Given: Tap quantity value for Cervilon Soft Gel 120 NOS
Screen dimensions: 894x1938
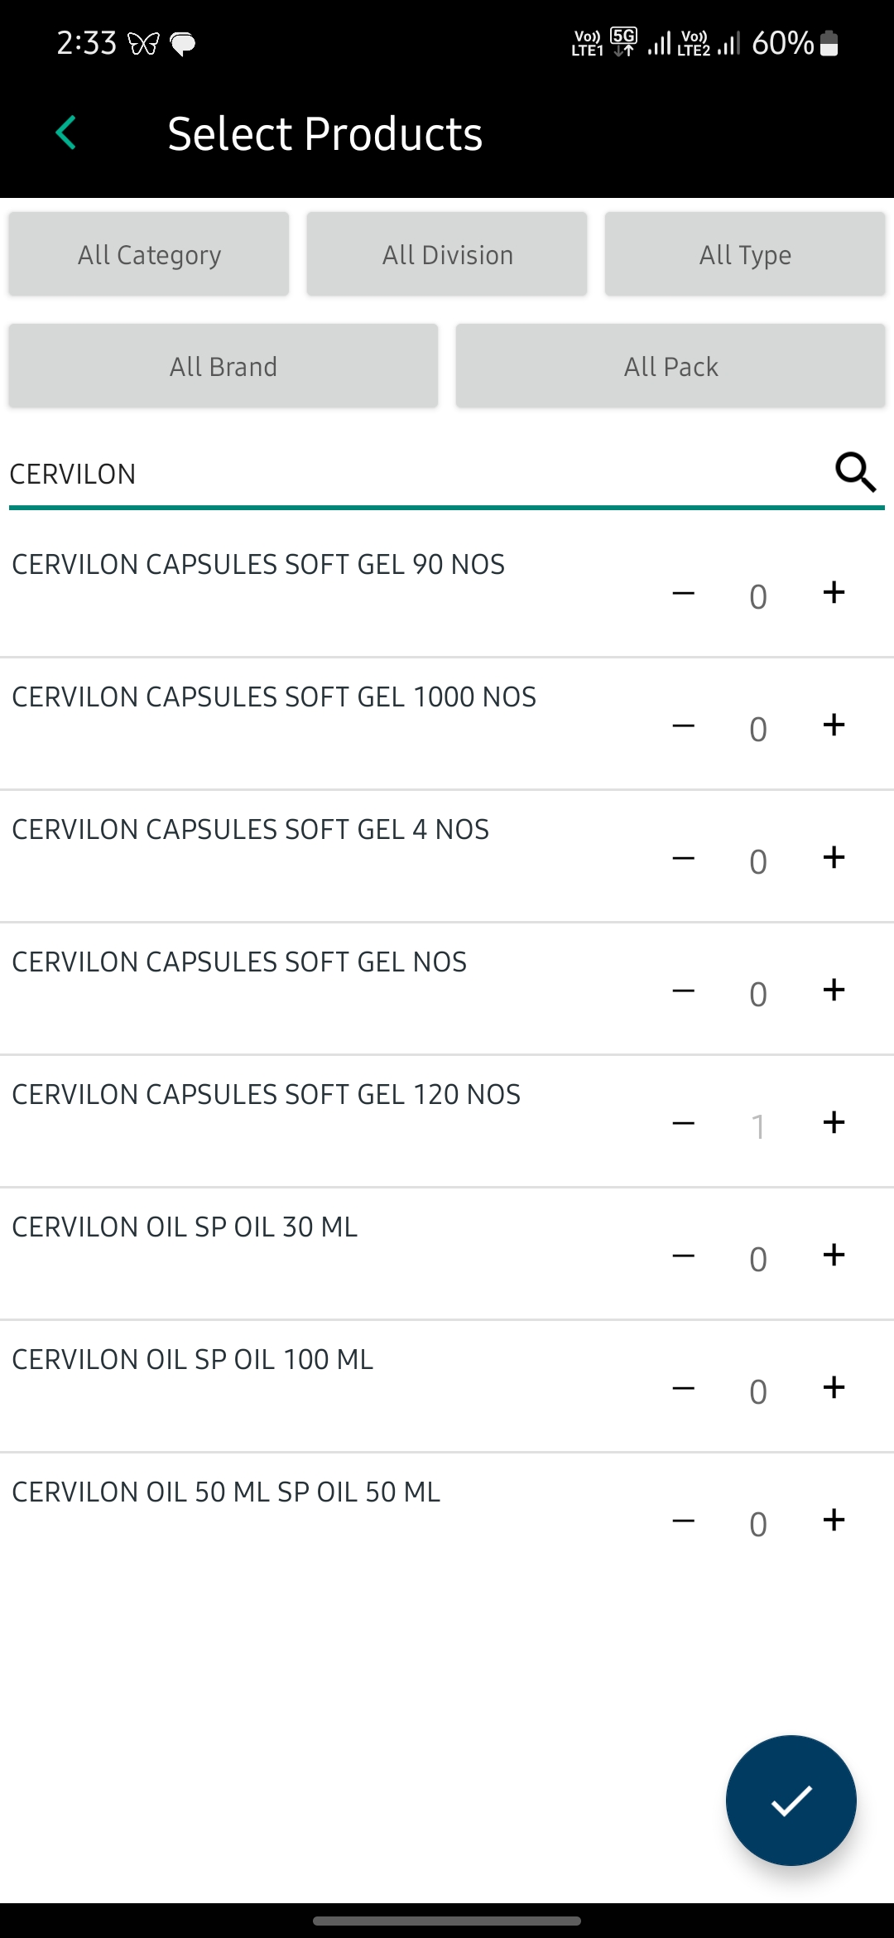Looking at the screenshot, I should pyautogui.click(x=757, y=1126).
